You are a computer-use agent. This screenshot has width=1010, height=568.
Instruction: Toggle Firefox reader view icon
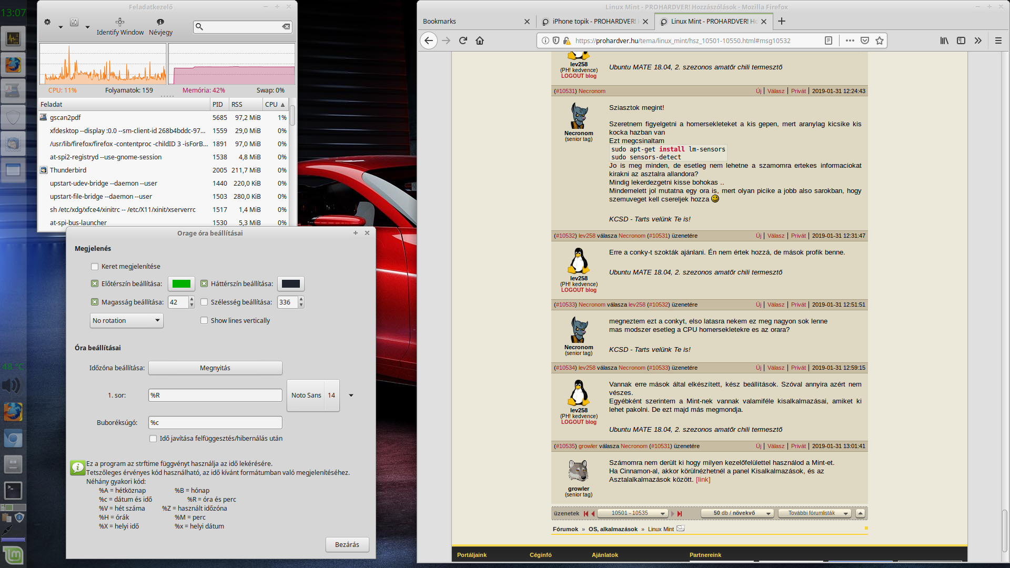pos(829,40)
